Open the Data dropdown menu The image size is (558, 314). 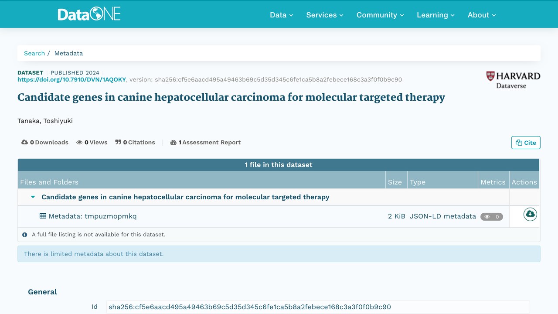281,15
